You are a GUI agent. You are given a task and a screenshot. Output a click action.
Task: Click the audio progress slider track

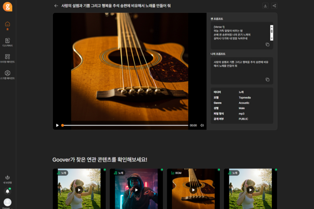tap(125, 126)
